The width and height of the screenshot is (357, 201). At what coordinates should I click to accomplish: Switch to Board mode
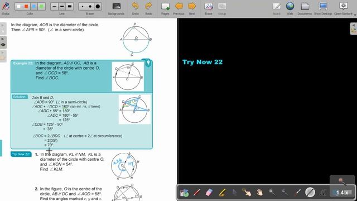[x=277, y=8]
